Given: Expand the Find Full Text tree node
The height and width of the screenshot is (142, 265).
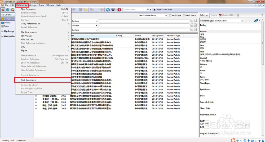Looking at the screenshot, I should tap(2, 37).
